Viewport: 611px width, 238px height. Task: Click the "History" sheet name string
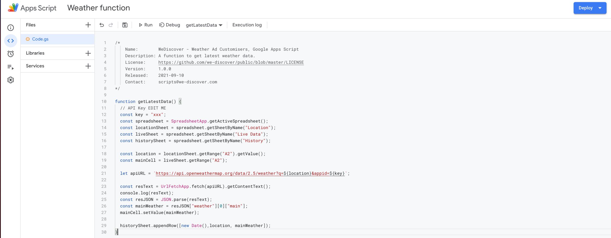254,141
